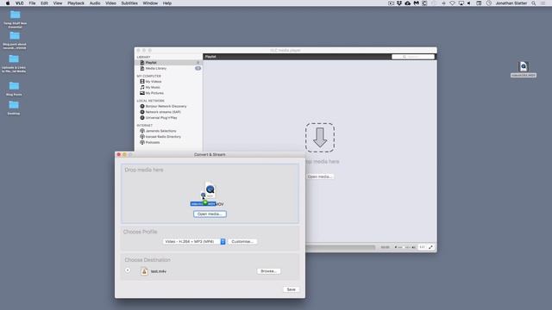This screenshot has height=310, width=552.
Task: Open Notification Center menu bar icon
Action: tap(543, 3)
